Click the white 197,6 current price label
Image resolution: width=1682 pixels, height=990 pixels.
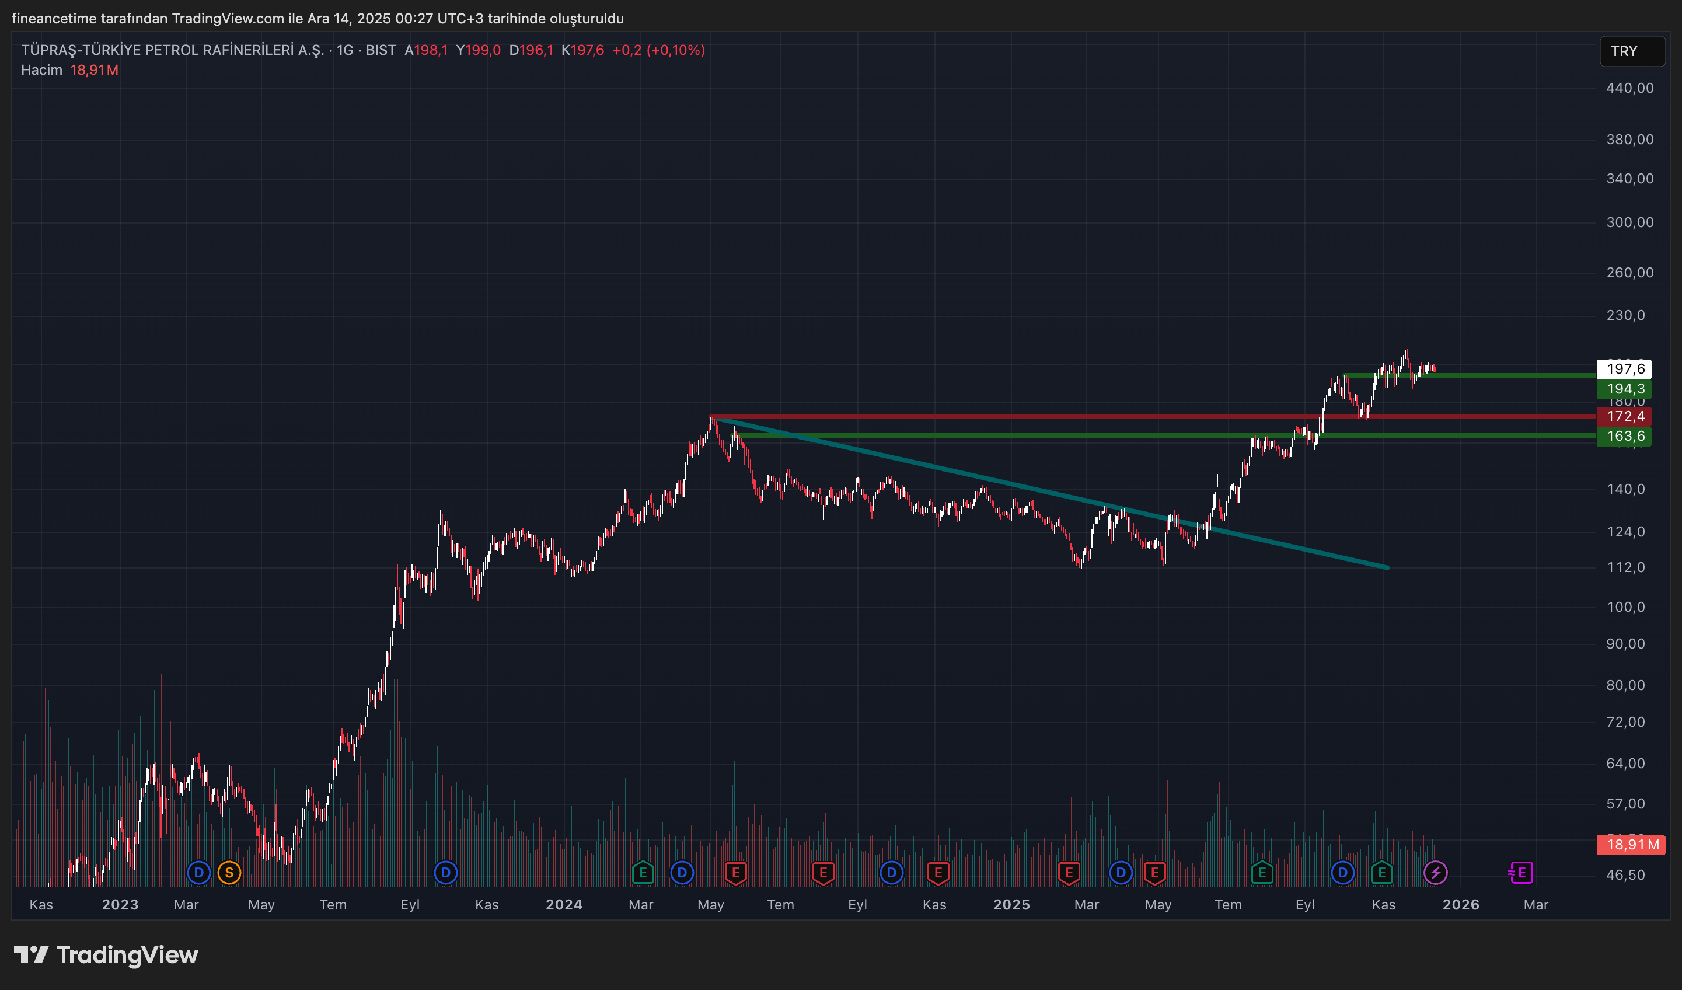pyautogui.click(x=1624, y=368)
